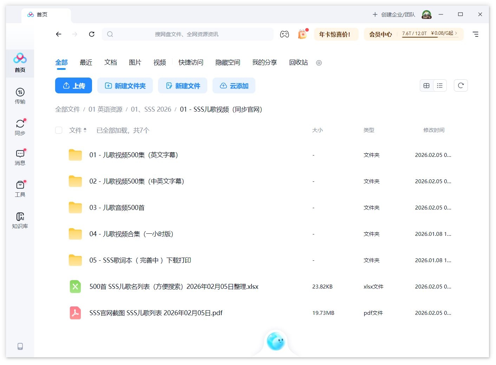Open the filter menu at the top right

coord(476,34)
